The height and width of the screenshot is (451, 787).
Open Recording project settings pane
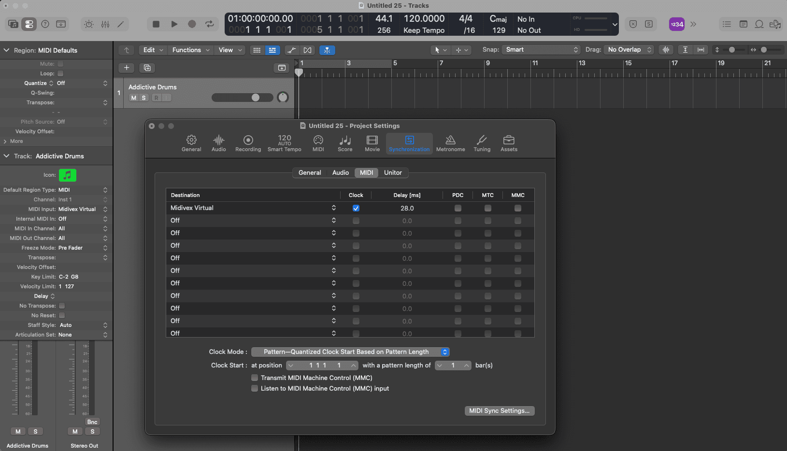click(x=248, y=143)
